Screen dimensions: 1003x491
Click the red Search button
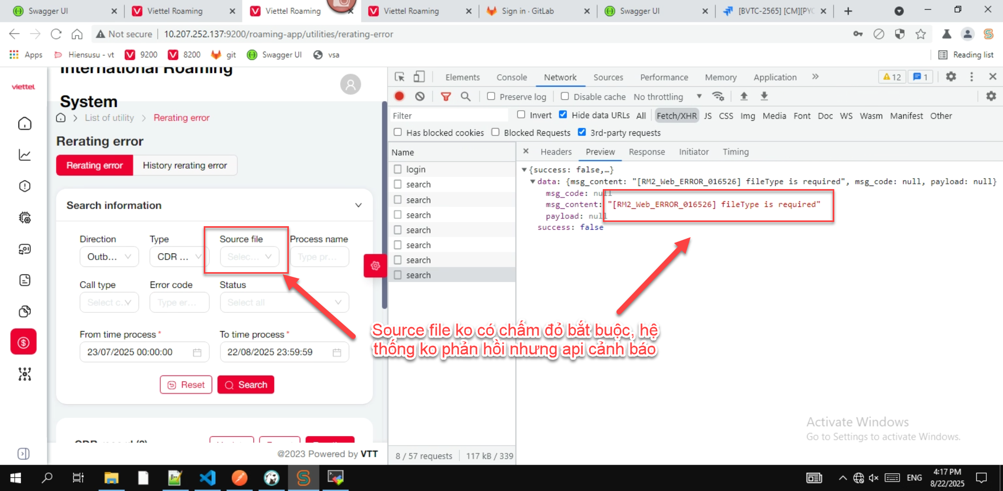tap(246, 385)
